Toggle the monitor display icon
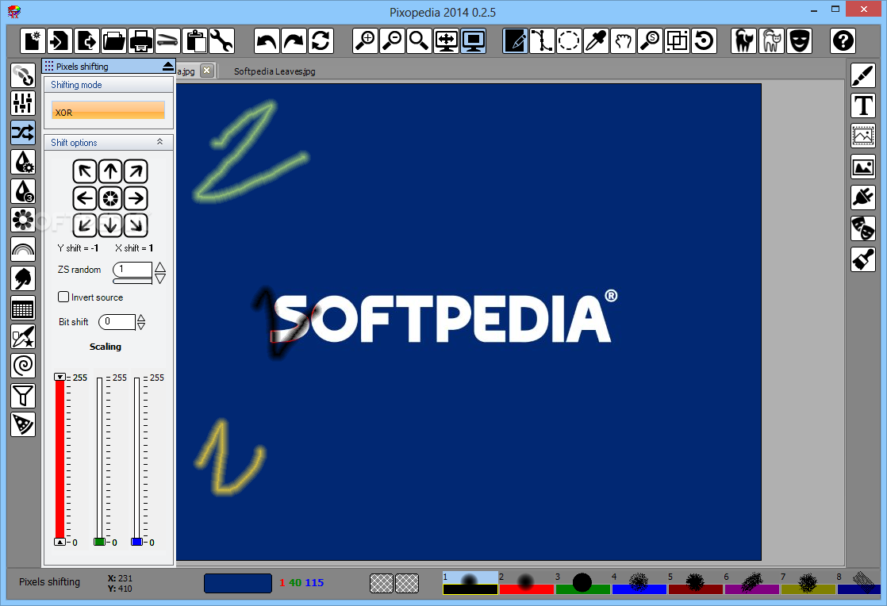Screen dimensions: 887x606 (x=474, y=40)
